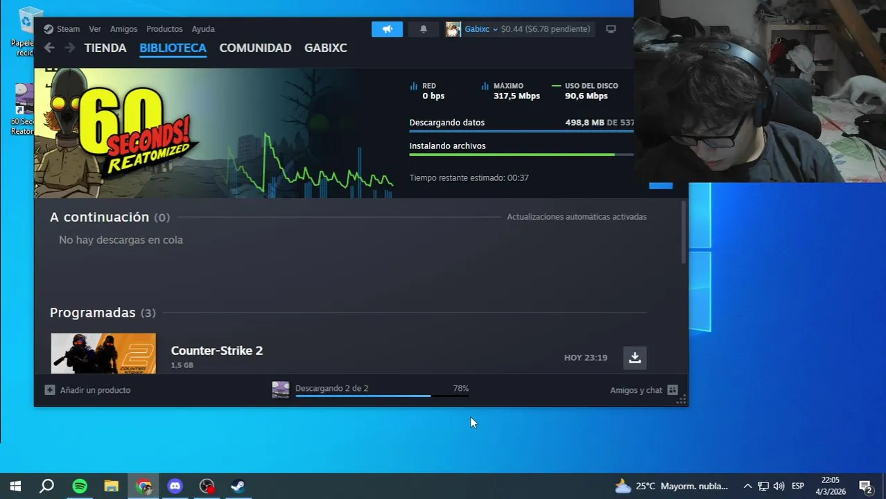Open the GABIXC profile tab
The height and width of the screenshot is (499, 886).
point(326,48)
